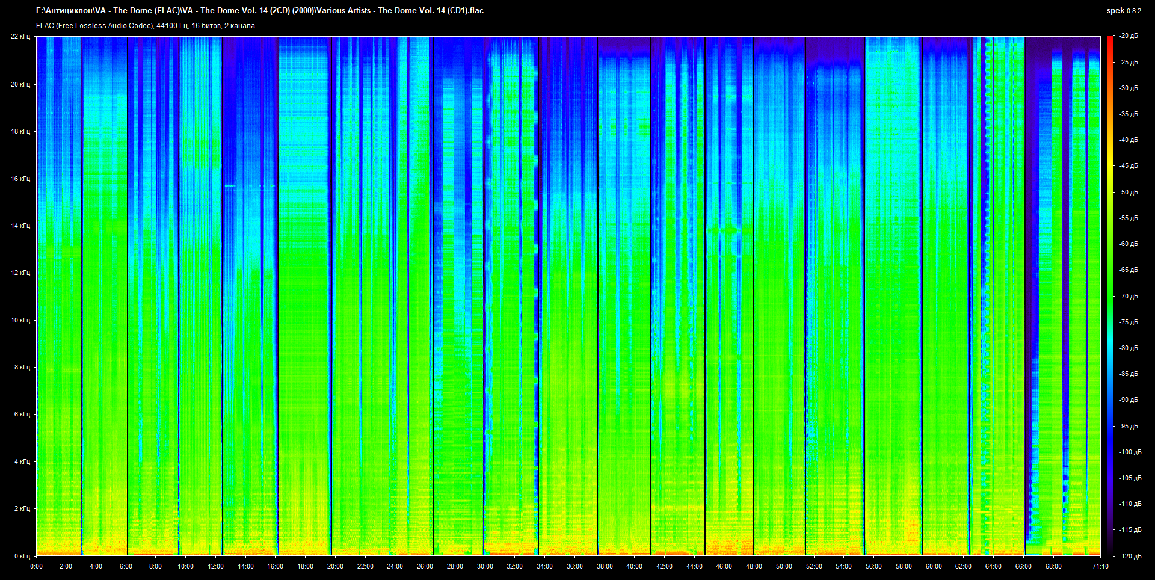Click the 4 кГц frequency axis label
Viewport: 1155px width, 580px height.
click(22, 461)
